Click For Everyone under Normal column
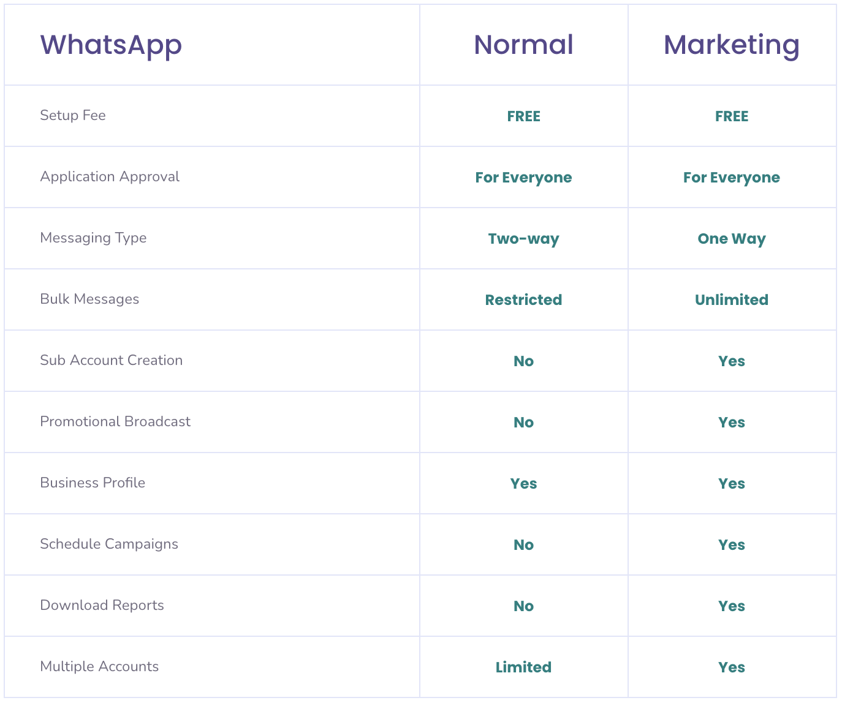 click(523, 177)
